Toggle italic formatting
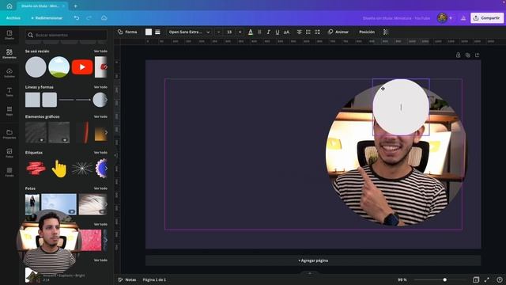The image size is (506, 285). [268, 32]
